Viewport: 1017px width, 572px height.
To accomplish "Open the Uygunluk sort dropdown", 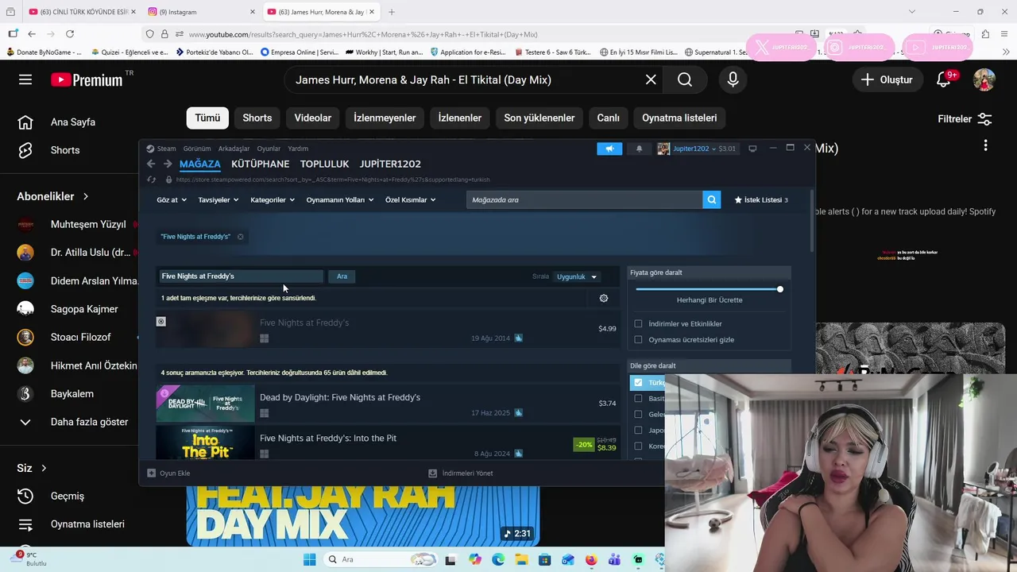I will [x=576, y=276].
